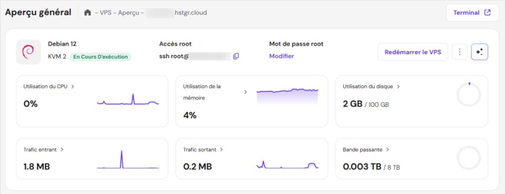Click the Trafic entrant label

pos(40,150)
